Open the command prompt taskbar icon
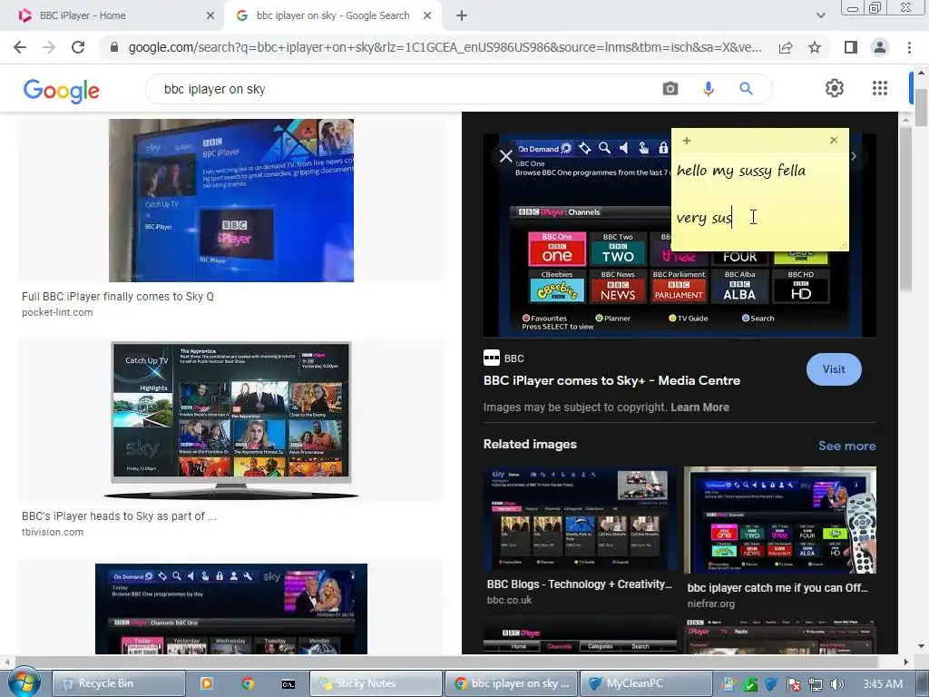Screen dimensions: 929x697 click(288, 684)
